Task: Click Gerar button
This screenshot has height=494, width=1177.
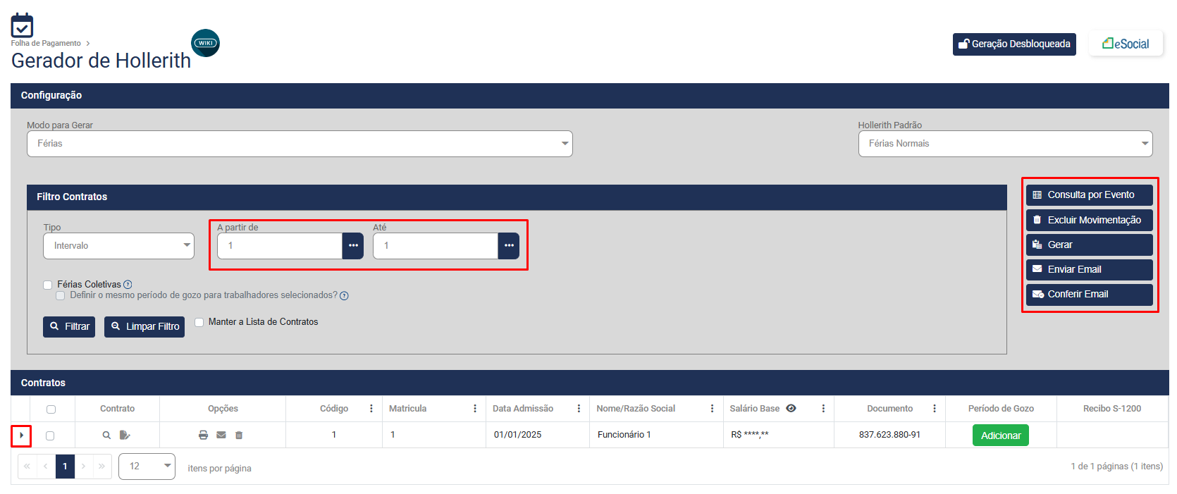Action: pos(1090,245)
